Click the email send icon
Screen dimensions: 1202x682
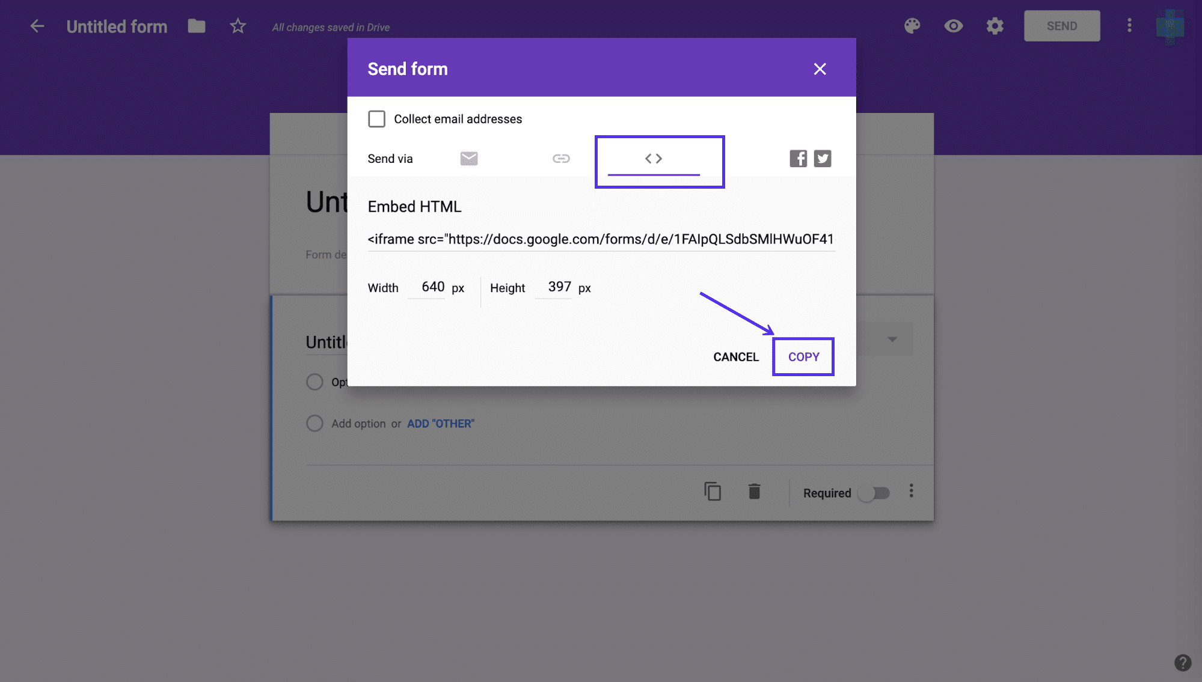[469, 159]
